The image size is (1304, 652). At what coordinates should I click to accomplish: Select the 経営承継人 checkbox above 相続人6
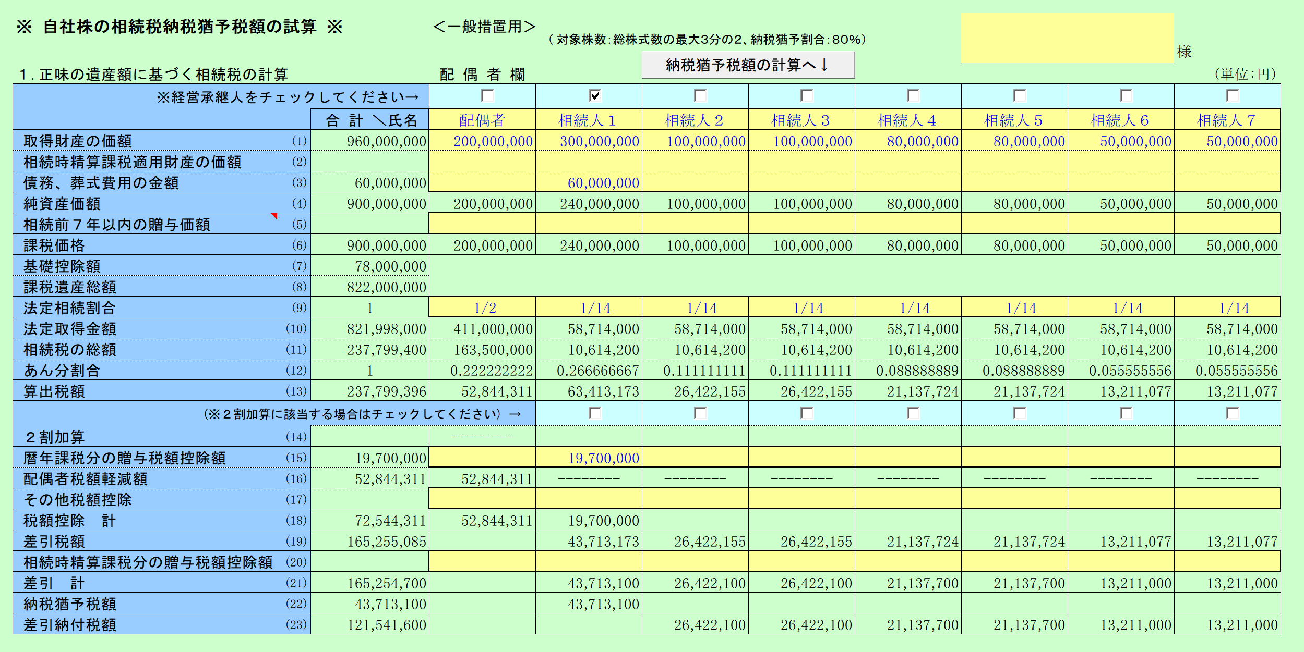click(1126, 96)
